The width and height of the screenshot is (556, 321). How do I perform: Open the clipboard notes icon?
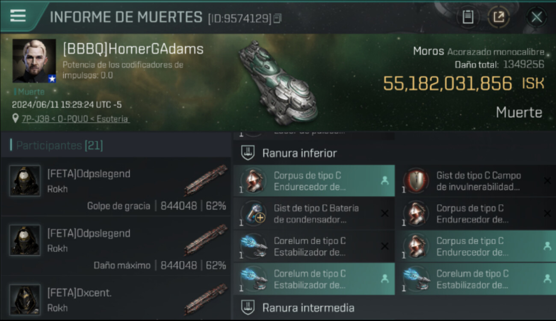[x=468, y=17]
